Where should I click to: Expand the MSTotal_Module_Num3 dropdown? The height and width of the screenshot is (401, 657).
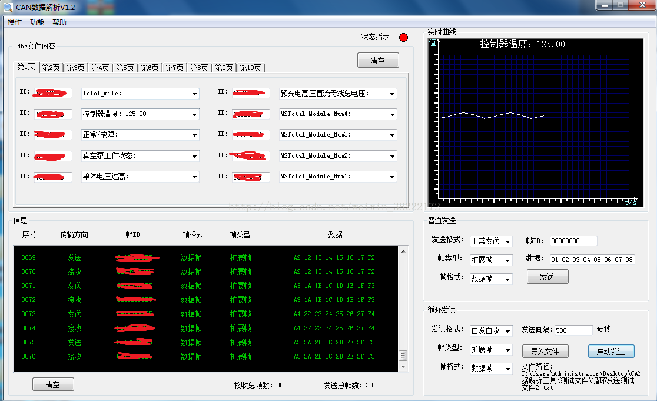tap(392, 135)
